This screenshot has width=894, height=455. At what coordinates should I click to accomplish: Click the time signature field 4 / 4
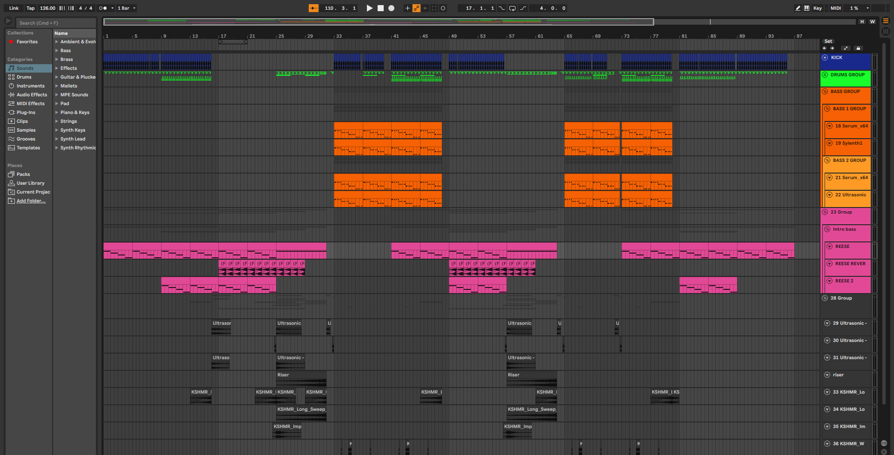click(85, 8)
